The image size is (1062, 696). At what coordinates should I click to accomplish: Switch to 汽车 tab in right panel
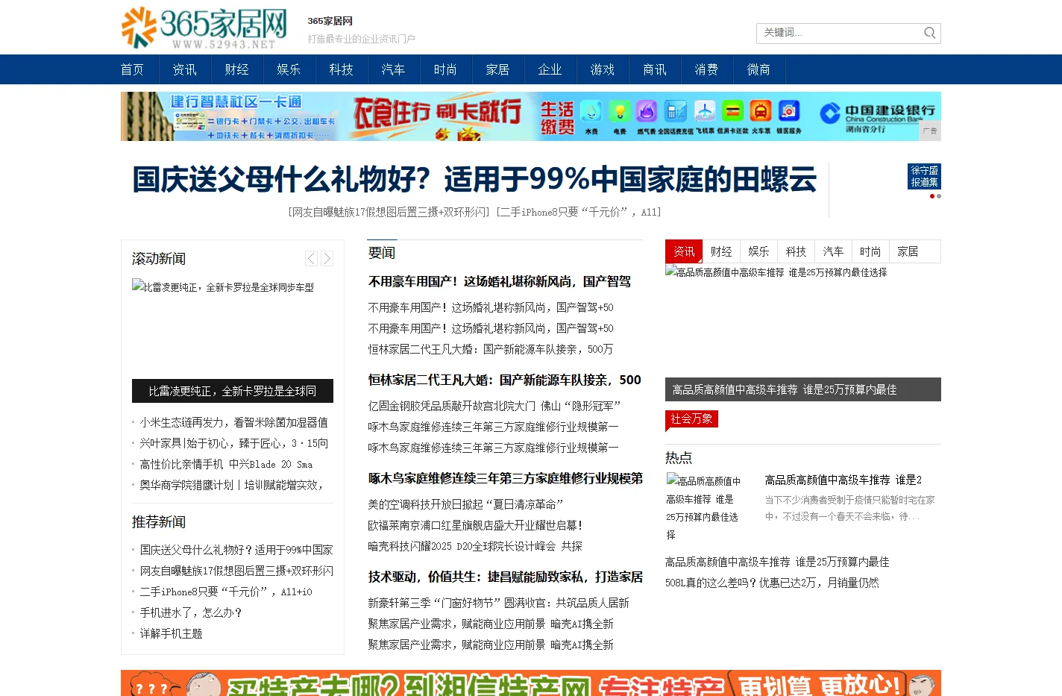833,251
